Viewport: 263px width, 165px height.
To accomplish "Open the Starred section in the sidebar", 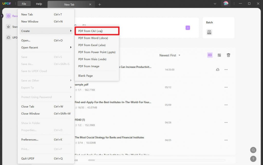I will [9, 27].
